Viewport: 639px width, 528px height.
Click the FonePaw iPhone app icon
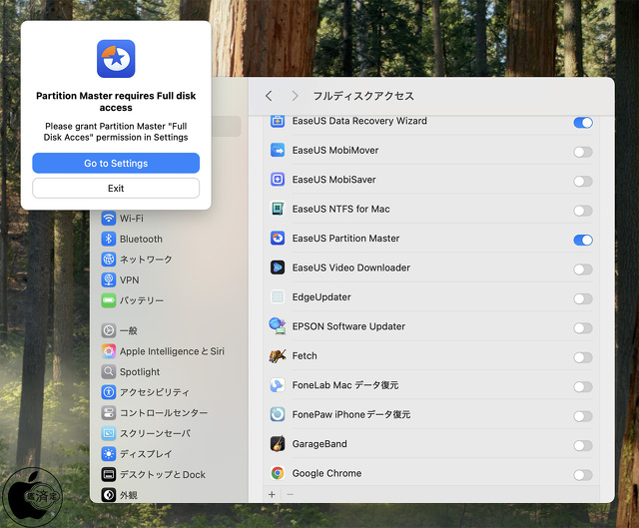278,414
